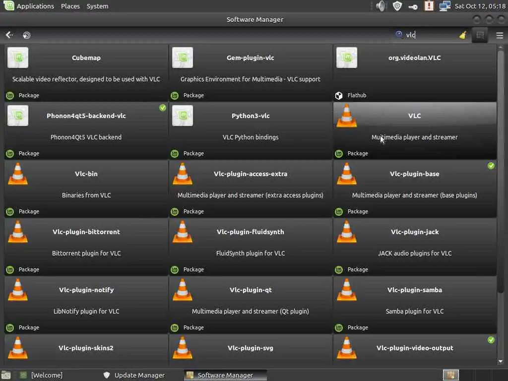Click the 'FluidSynth plugin for VLC' text
508x381 pixels.
tap(251, 253)
